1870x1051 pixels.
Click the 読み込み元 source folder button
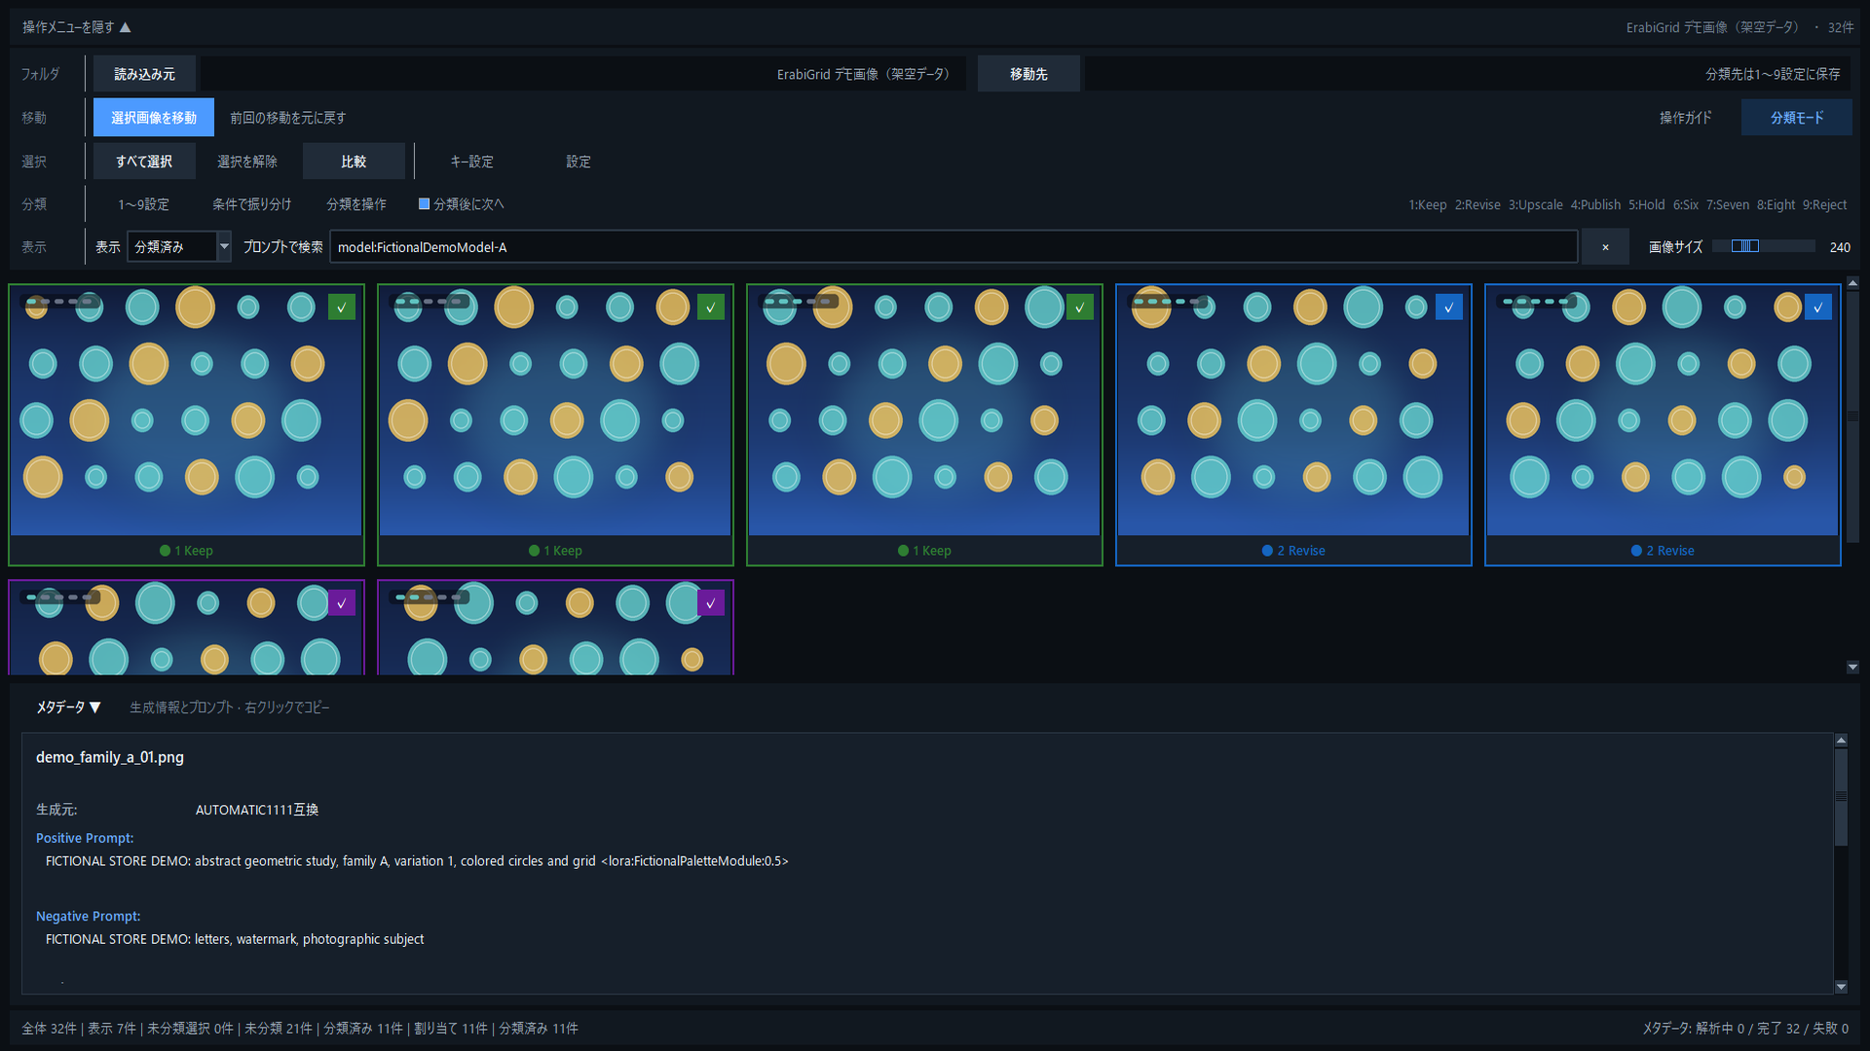pos(144,74)
